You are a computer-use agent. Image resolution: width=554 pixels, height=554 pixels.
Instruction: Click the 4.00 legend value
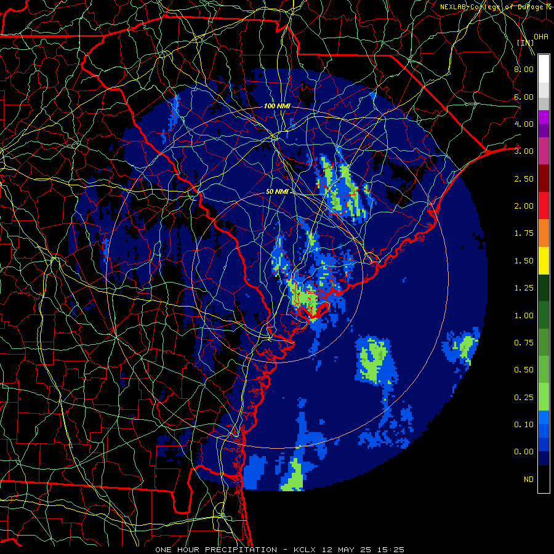click(524, 124)
